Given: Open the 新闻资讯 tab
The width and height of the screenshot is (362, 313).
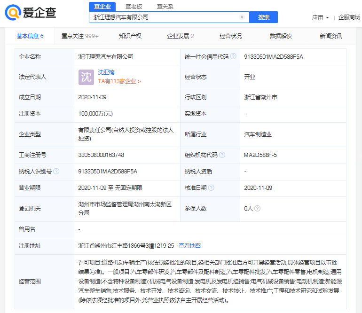Looking at the screenshot, I should point(331,36).
